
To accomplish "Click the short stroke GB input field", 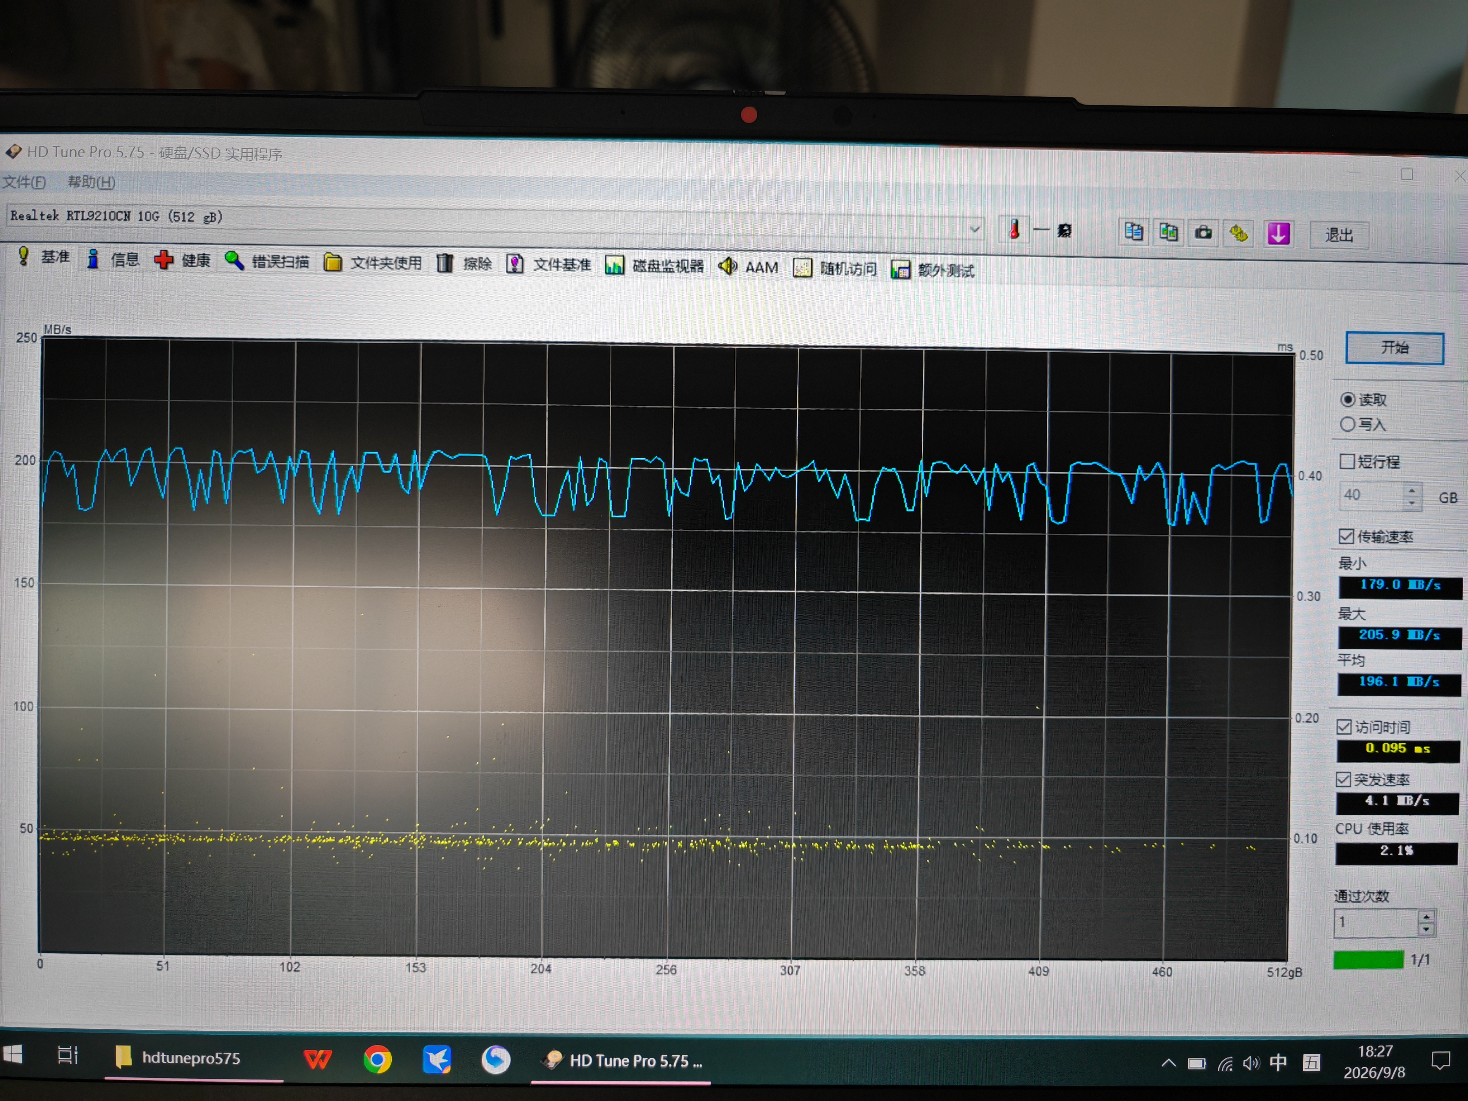I will tap(1371, 495).
